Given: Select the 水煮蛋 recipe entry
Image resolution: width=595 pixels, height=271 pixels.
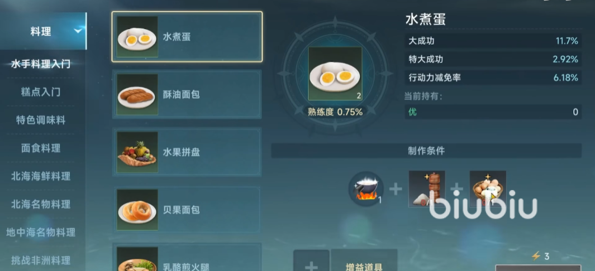Looking at the screenshot, I should (187, 37).
